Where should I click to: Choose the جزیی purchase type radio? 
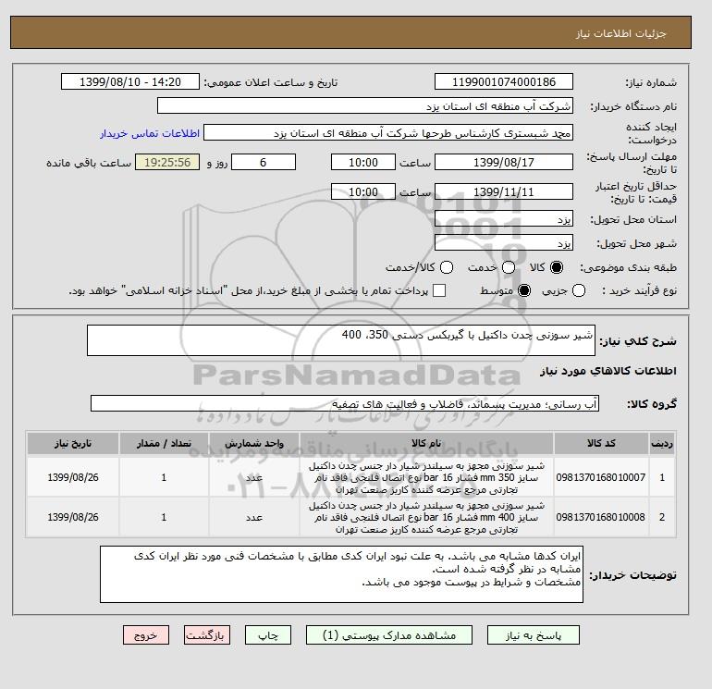(x=579, y=290)
